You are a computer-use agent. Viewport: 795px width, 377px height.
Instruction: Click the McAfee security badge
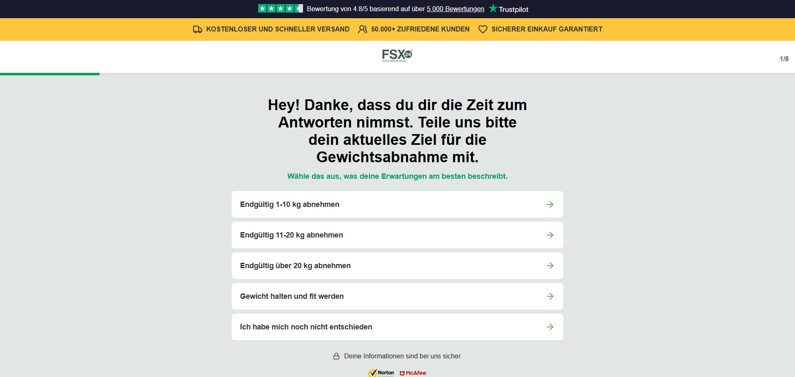[x=413, y=373]
